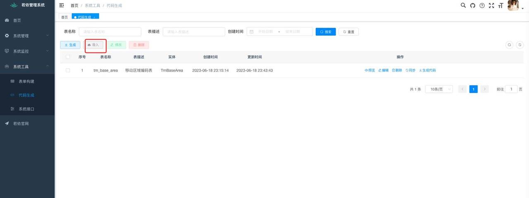This screenshot has width=529, height=198.
Task: Open the 10条/页 page size dropdown
Action: pos(439,89)
